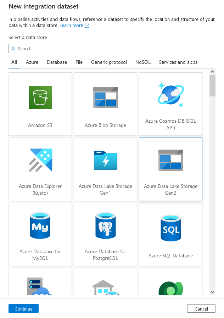The image size is (224, 318).
Task: Click the 'Amazon S3' label
Action: (x=40, y=125)
